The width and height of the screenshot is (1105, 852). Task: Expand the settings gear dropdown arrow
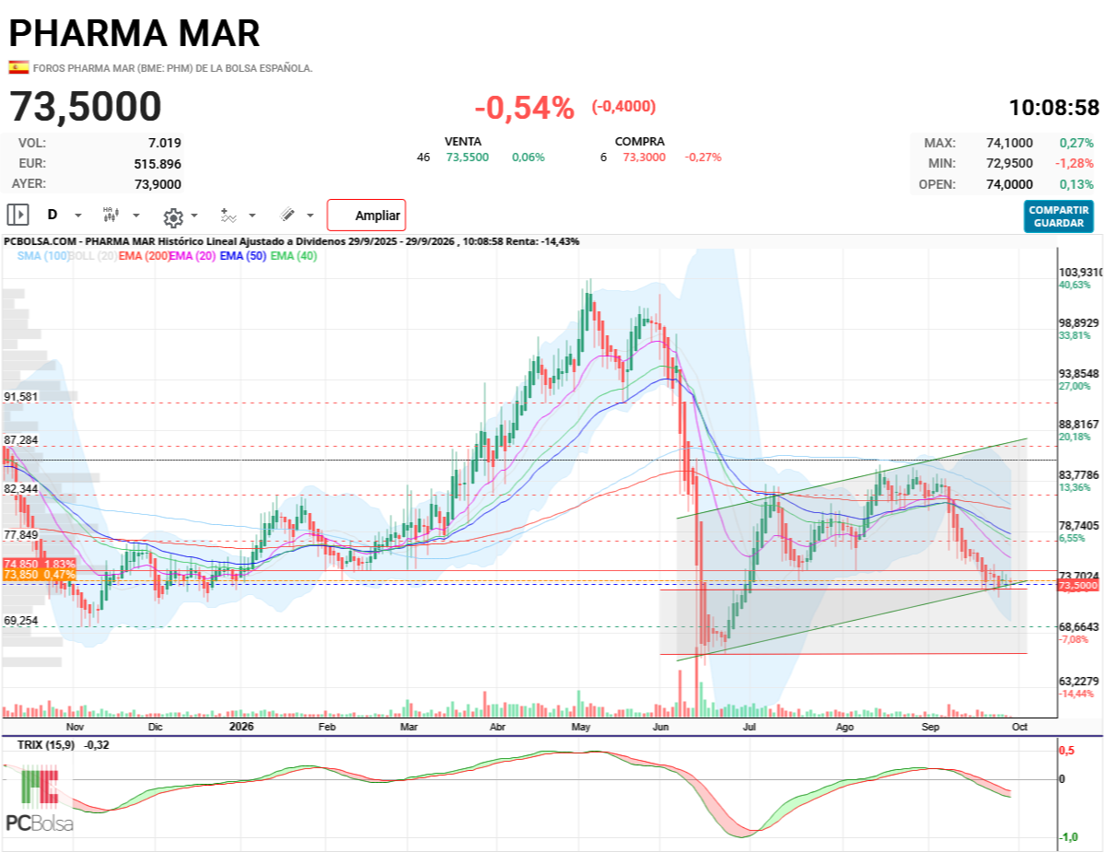194,216
